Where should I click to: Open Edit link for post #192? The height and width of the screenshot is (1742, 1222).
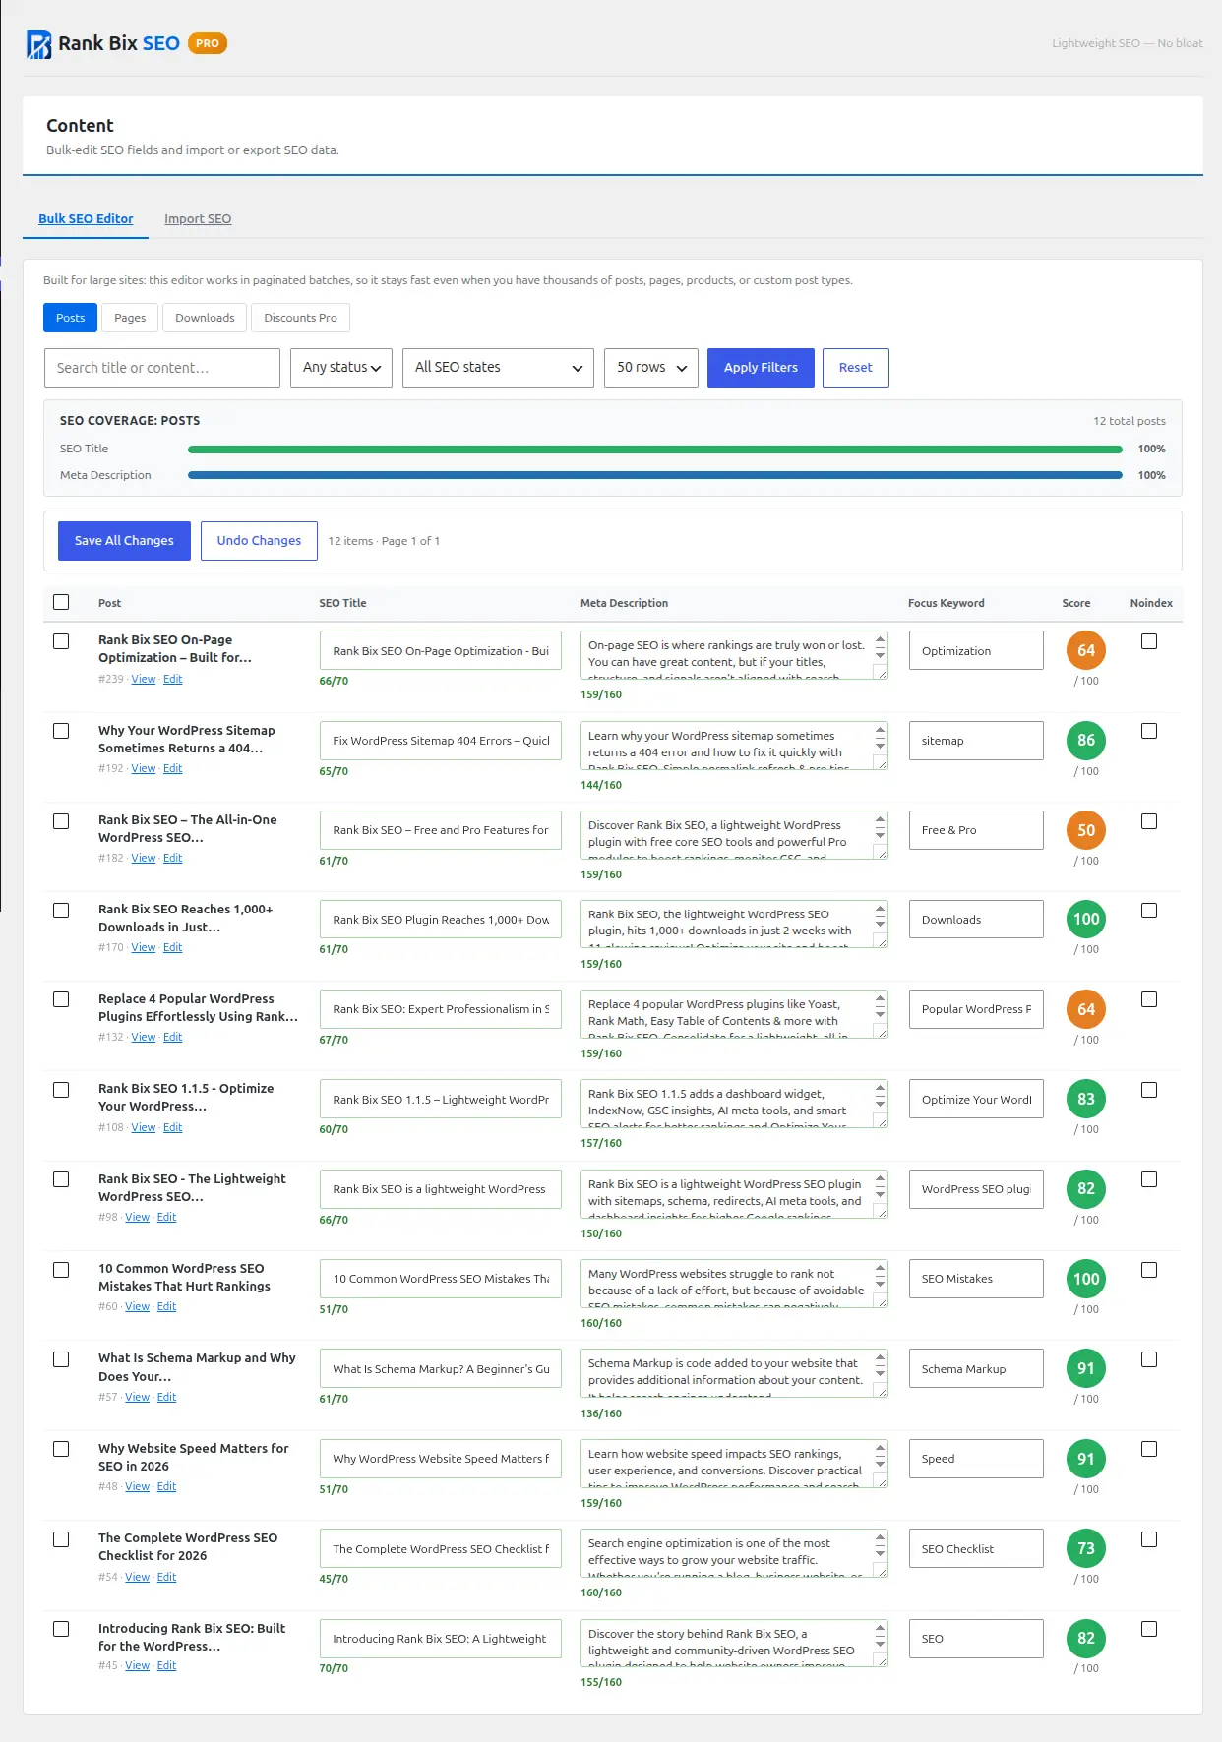[x=172, y=768]
